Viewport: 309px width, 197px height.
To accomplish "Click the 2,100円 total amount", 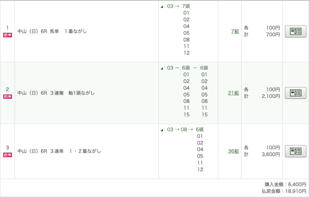I will click(x=269, y=96).
